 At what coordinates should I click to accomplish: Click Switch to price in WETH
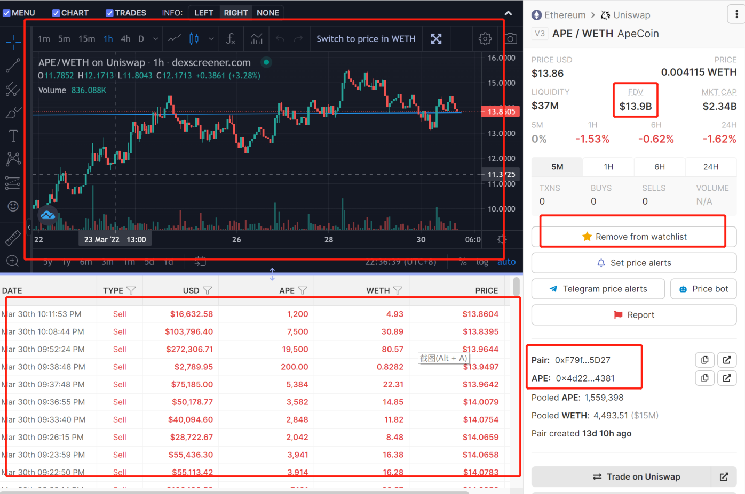(x=366, y=39)
